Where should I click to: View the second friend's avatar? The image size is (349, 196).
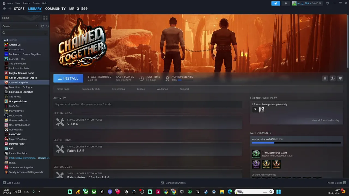click(x=261, y=110)
